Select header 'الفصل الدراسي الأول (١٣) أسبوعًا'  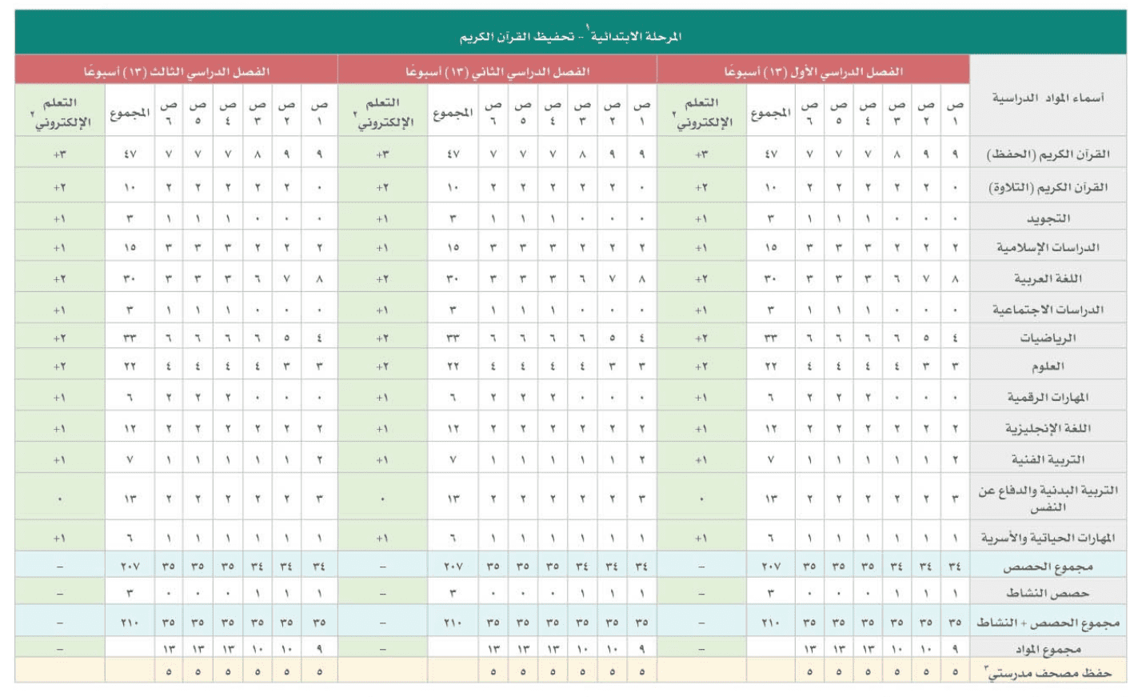pyautogui.click(x=813, y=72)
